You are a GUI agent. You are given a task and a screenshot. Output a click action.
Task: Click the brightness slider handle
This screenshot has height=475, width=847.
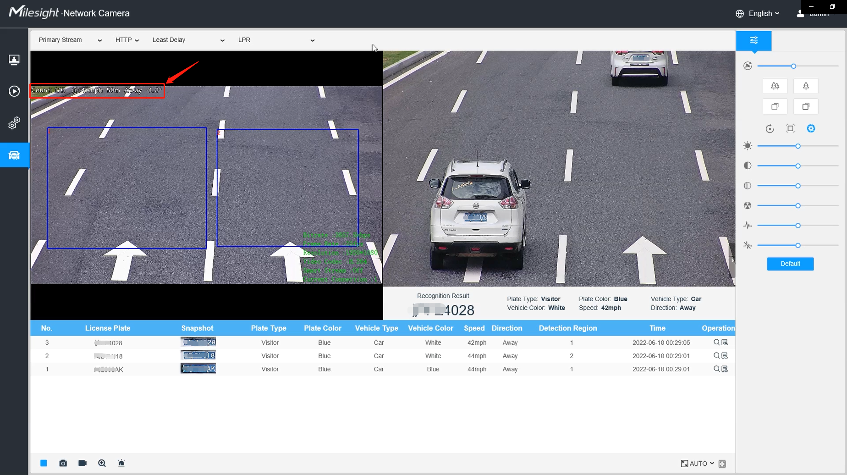[x=798, y=146]
